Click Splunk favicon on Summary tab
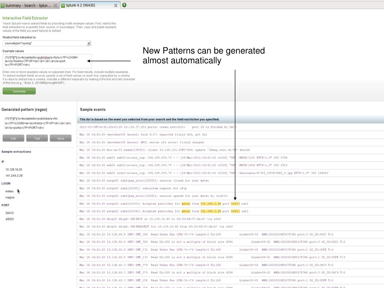This screenshot has width=384, height=288. [3, 5]
